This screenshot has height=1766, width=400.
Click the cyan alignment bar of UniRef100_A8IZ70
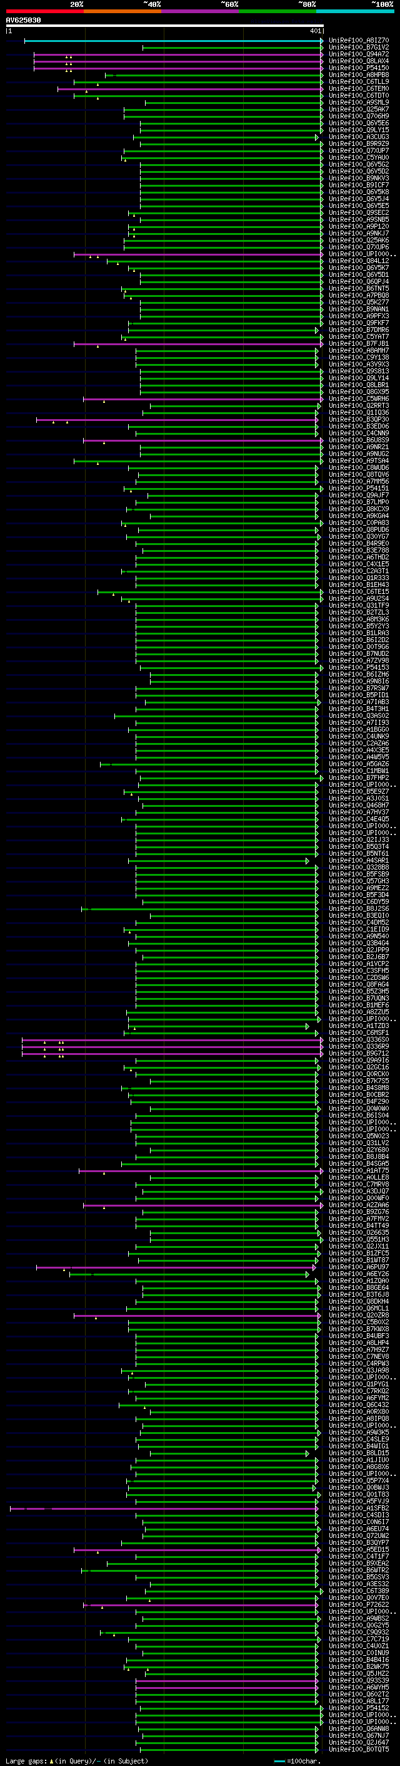point(174,41)
